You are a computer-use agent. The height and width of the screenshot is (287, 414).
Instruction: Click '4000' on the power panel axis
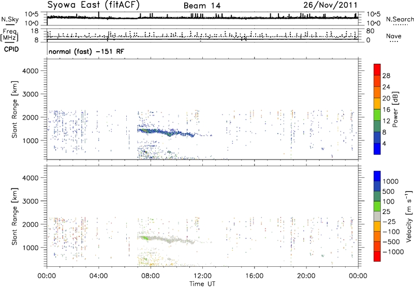click(x=31, y=71)
